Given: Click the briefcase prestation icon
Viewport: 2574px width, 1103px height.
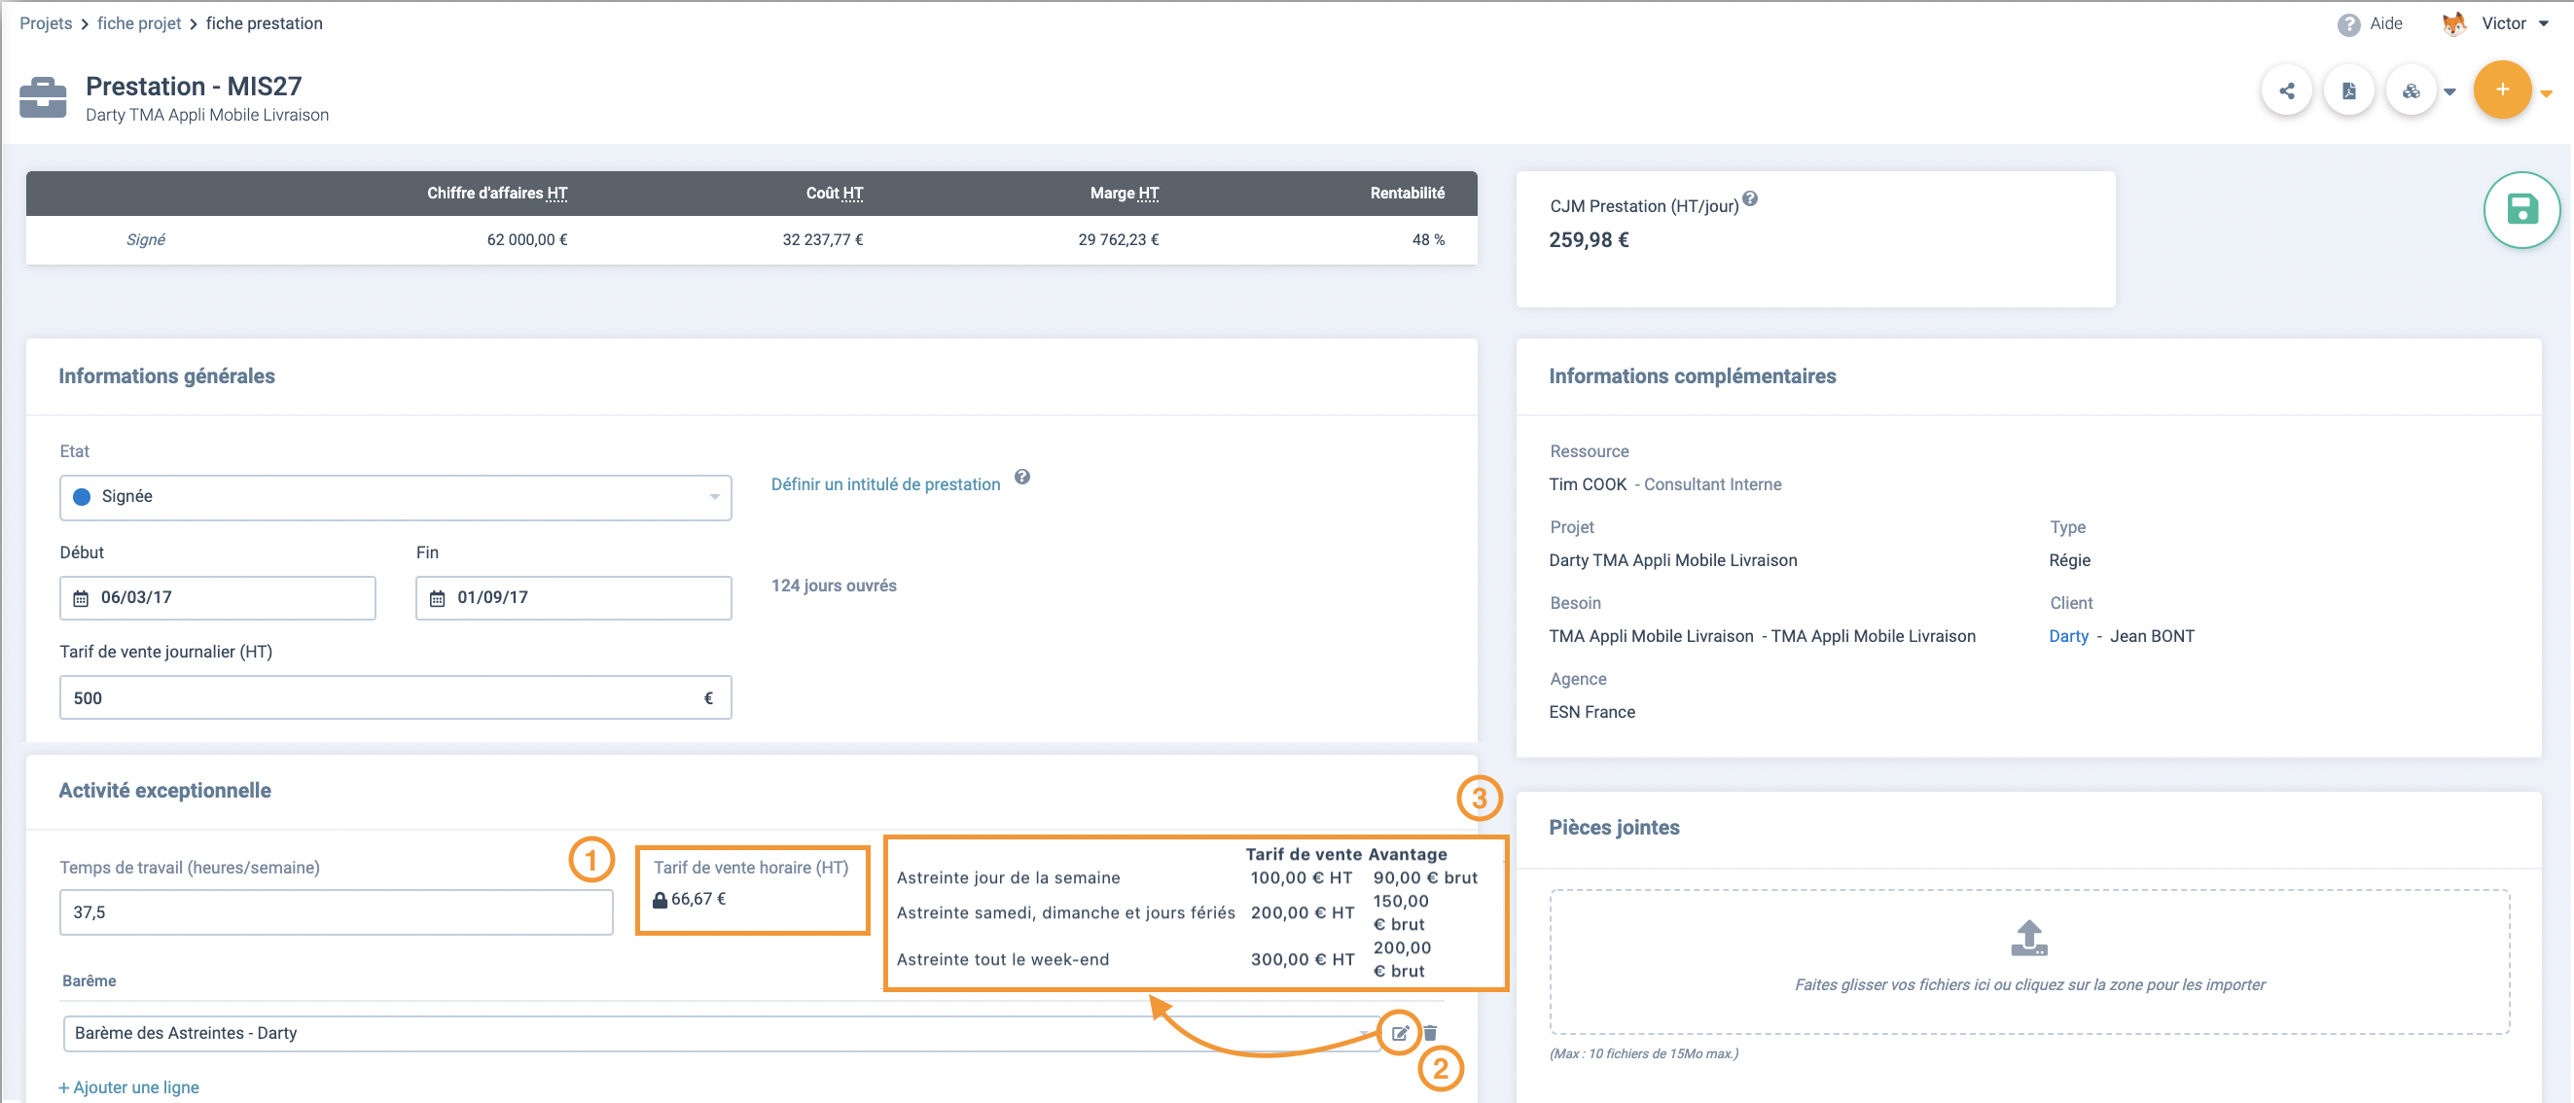Looking at the screenshot, I should [x=43, y=98].
